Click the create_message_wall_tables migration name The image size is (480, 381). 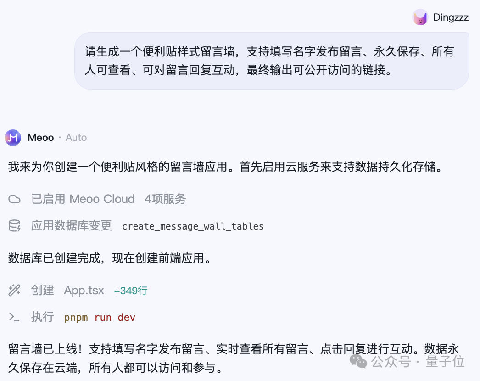[x=193, y=226]
